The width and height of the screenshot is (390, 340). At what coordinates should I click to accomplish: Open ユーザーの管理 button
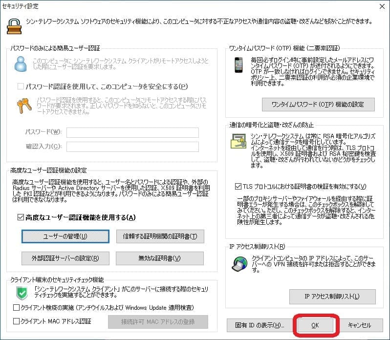tap(65, 236)
